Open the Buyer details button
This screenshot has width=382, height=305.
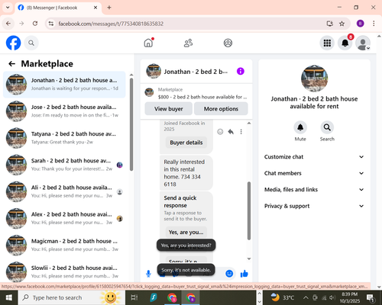[x=186, y=143]
